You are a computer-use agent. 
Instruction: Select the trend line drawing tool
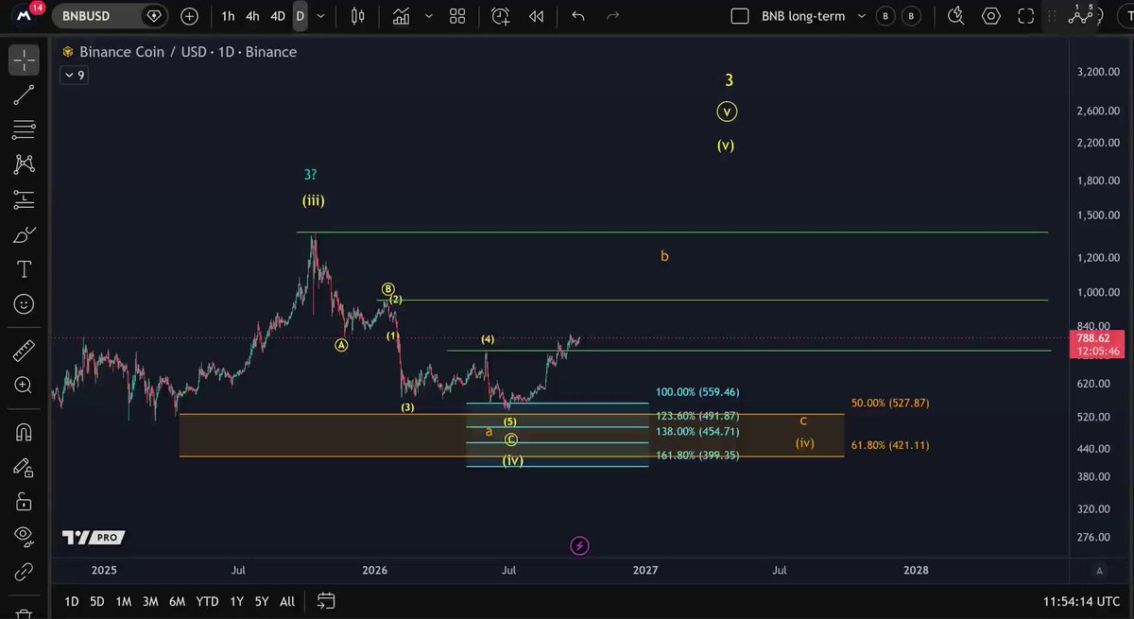coord(24,95)
